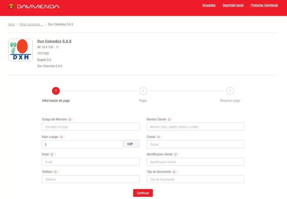Click the DXN company logo image
This screenshot has height=199, width=287.
(20, 50)
